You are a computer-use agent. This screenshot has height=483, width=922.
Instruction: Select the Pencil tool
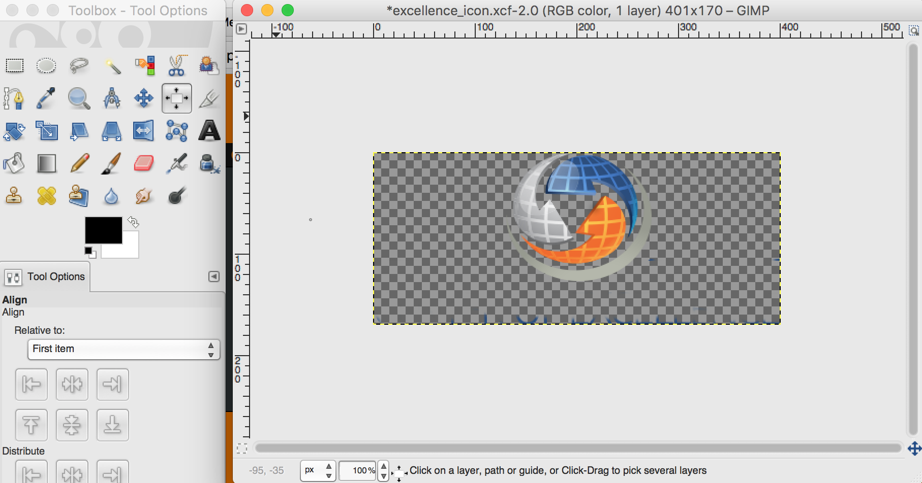(79, 163)
